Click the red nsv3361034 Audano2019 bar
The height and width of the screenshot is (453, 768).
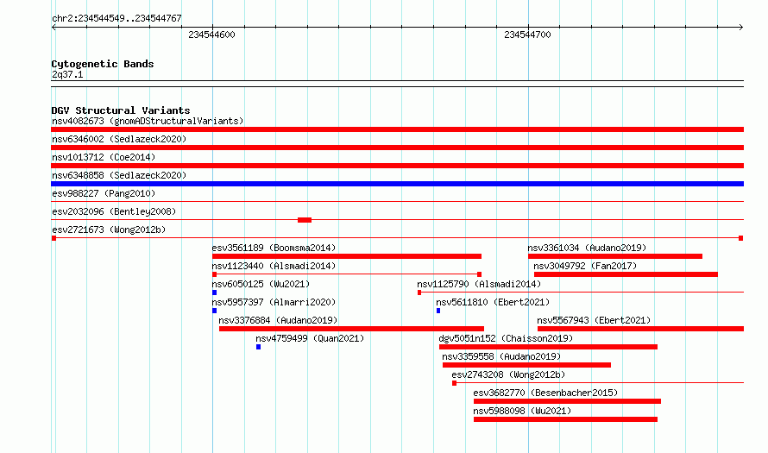[615, 256]
